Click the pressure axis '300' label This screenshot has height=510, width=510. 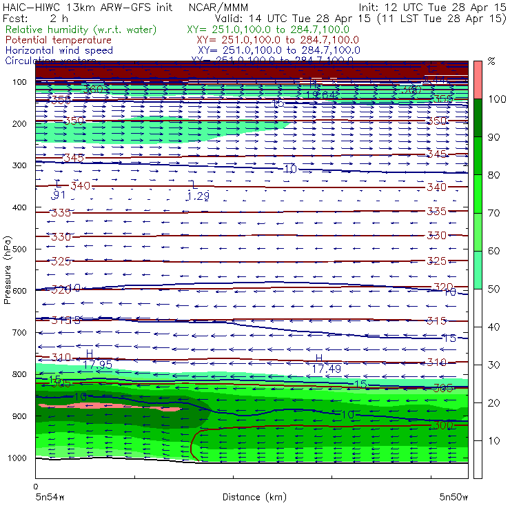(19, 165)
